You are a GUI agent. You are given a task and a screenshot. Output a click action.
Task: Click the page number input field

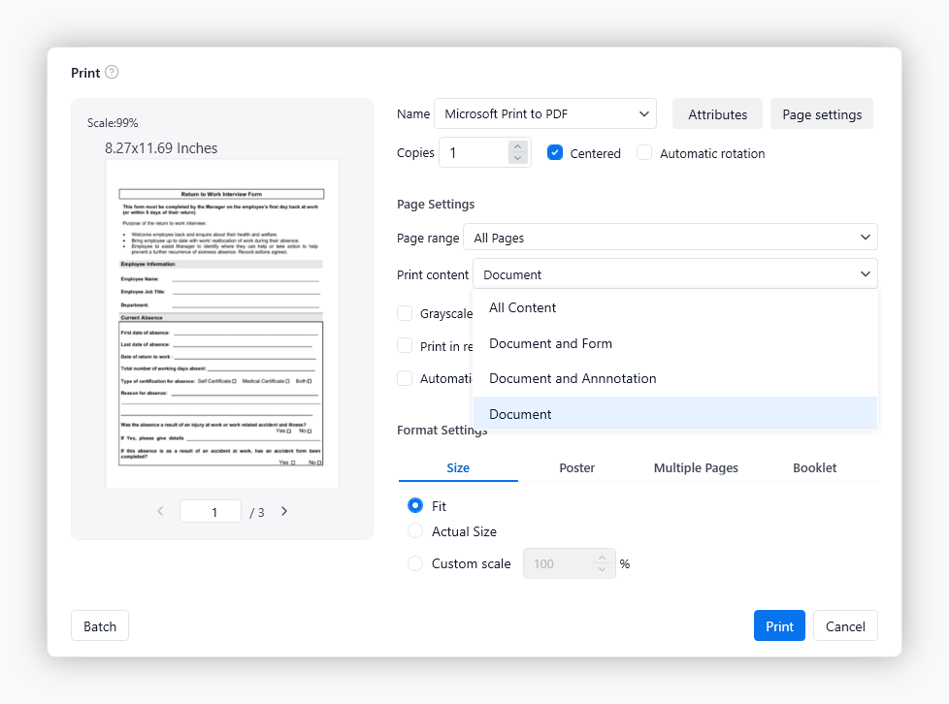(211, 510)
